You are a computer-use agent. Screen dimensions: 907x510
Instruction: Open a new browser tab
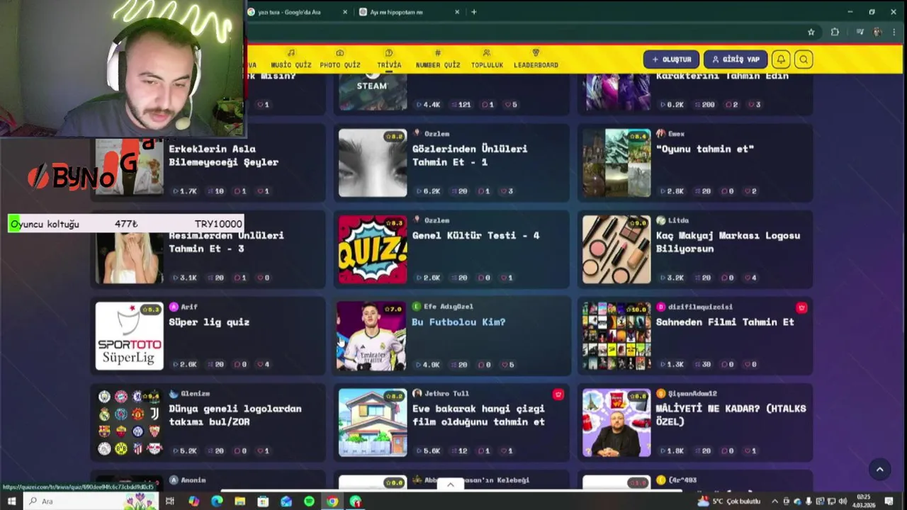click(474, 12)
